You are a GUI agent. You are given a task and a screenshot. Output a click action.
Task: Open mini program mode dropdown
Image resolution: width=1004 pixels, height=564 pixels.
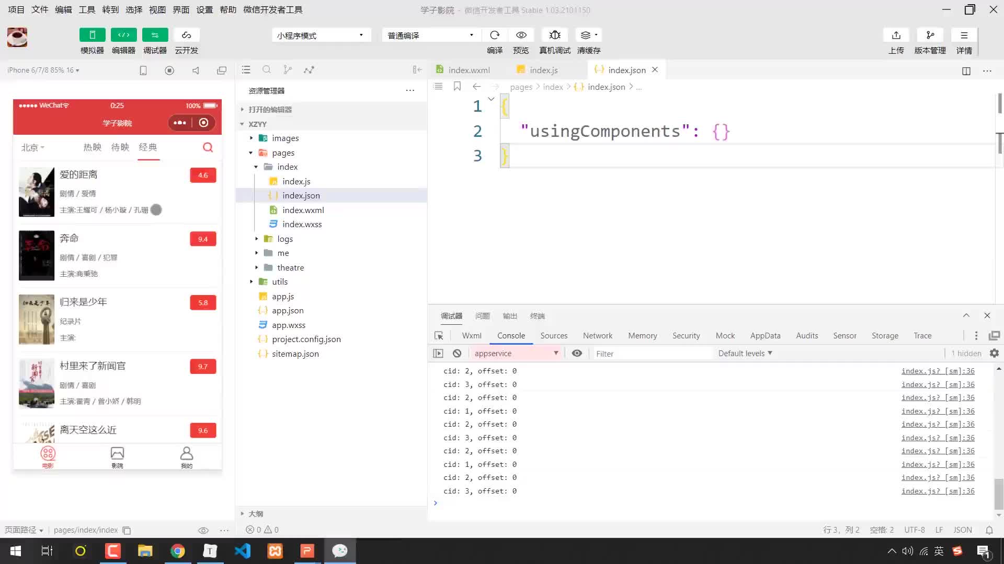[321, 35]
